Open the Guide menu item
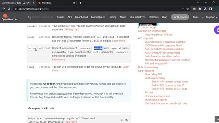 (x=61, y=17)
